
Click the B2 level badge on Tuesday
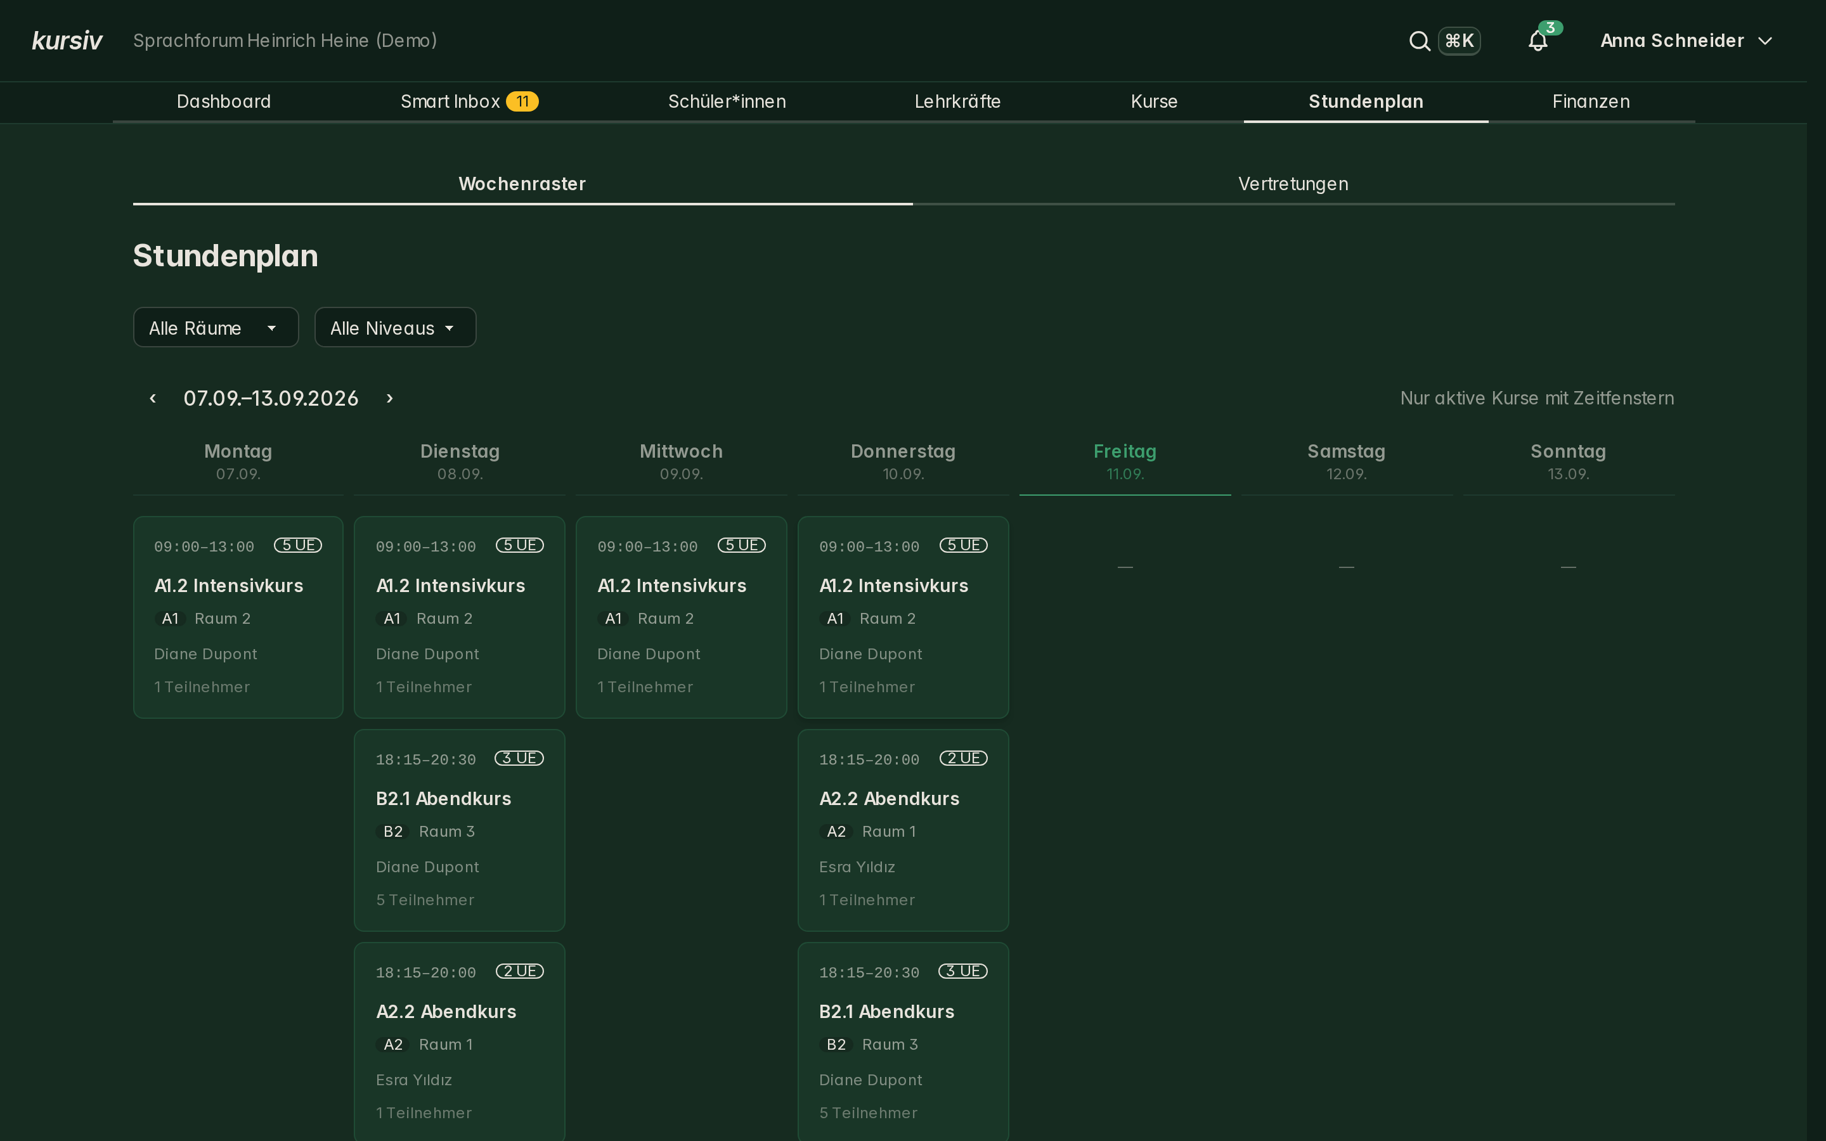click(392, 832)
